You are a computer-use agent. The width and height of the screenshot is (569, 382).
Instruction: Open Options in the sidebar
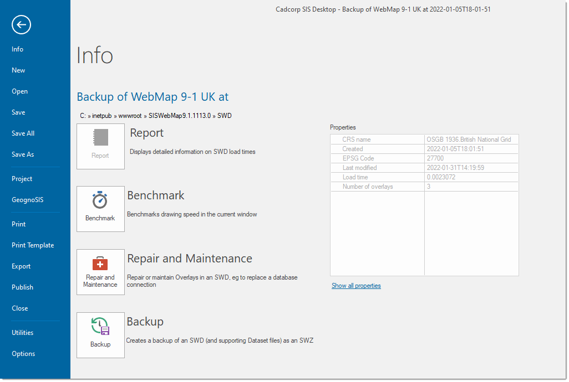click(23, 354)
